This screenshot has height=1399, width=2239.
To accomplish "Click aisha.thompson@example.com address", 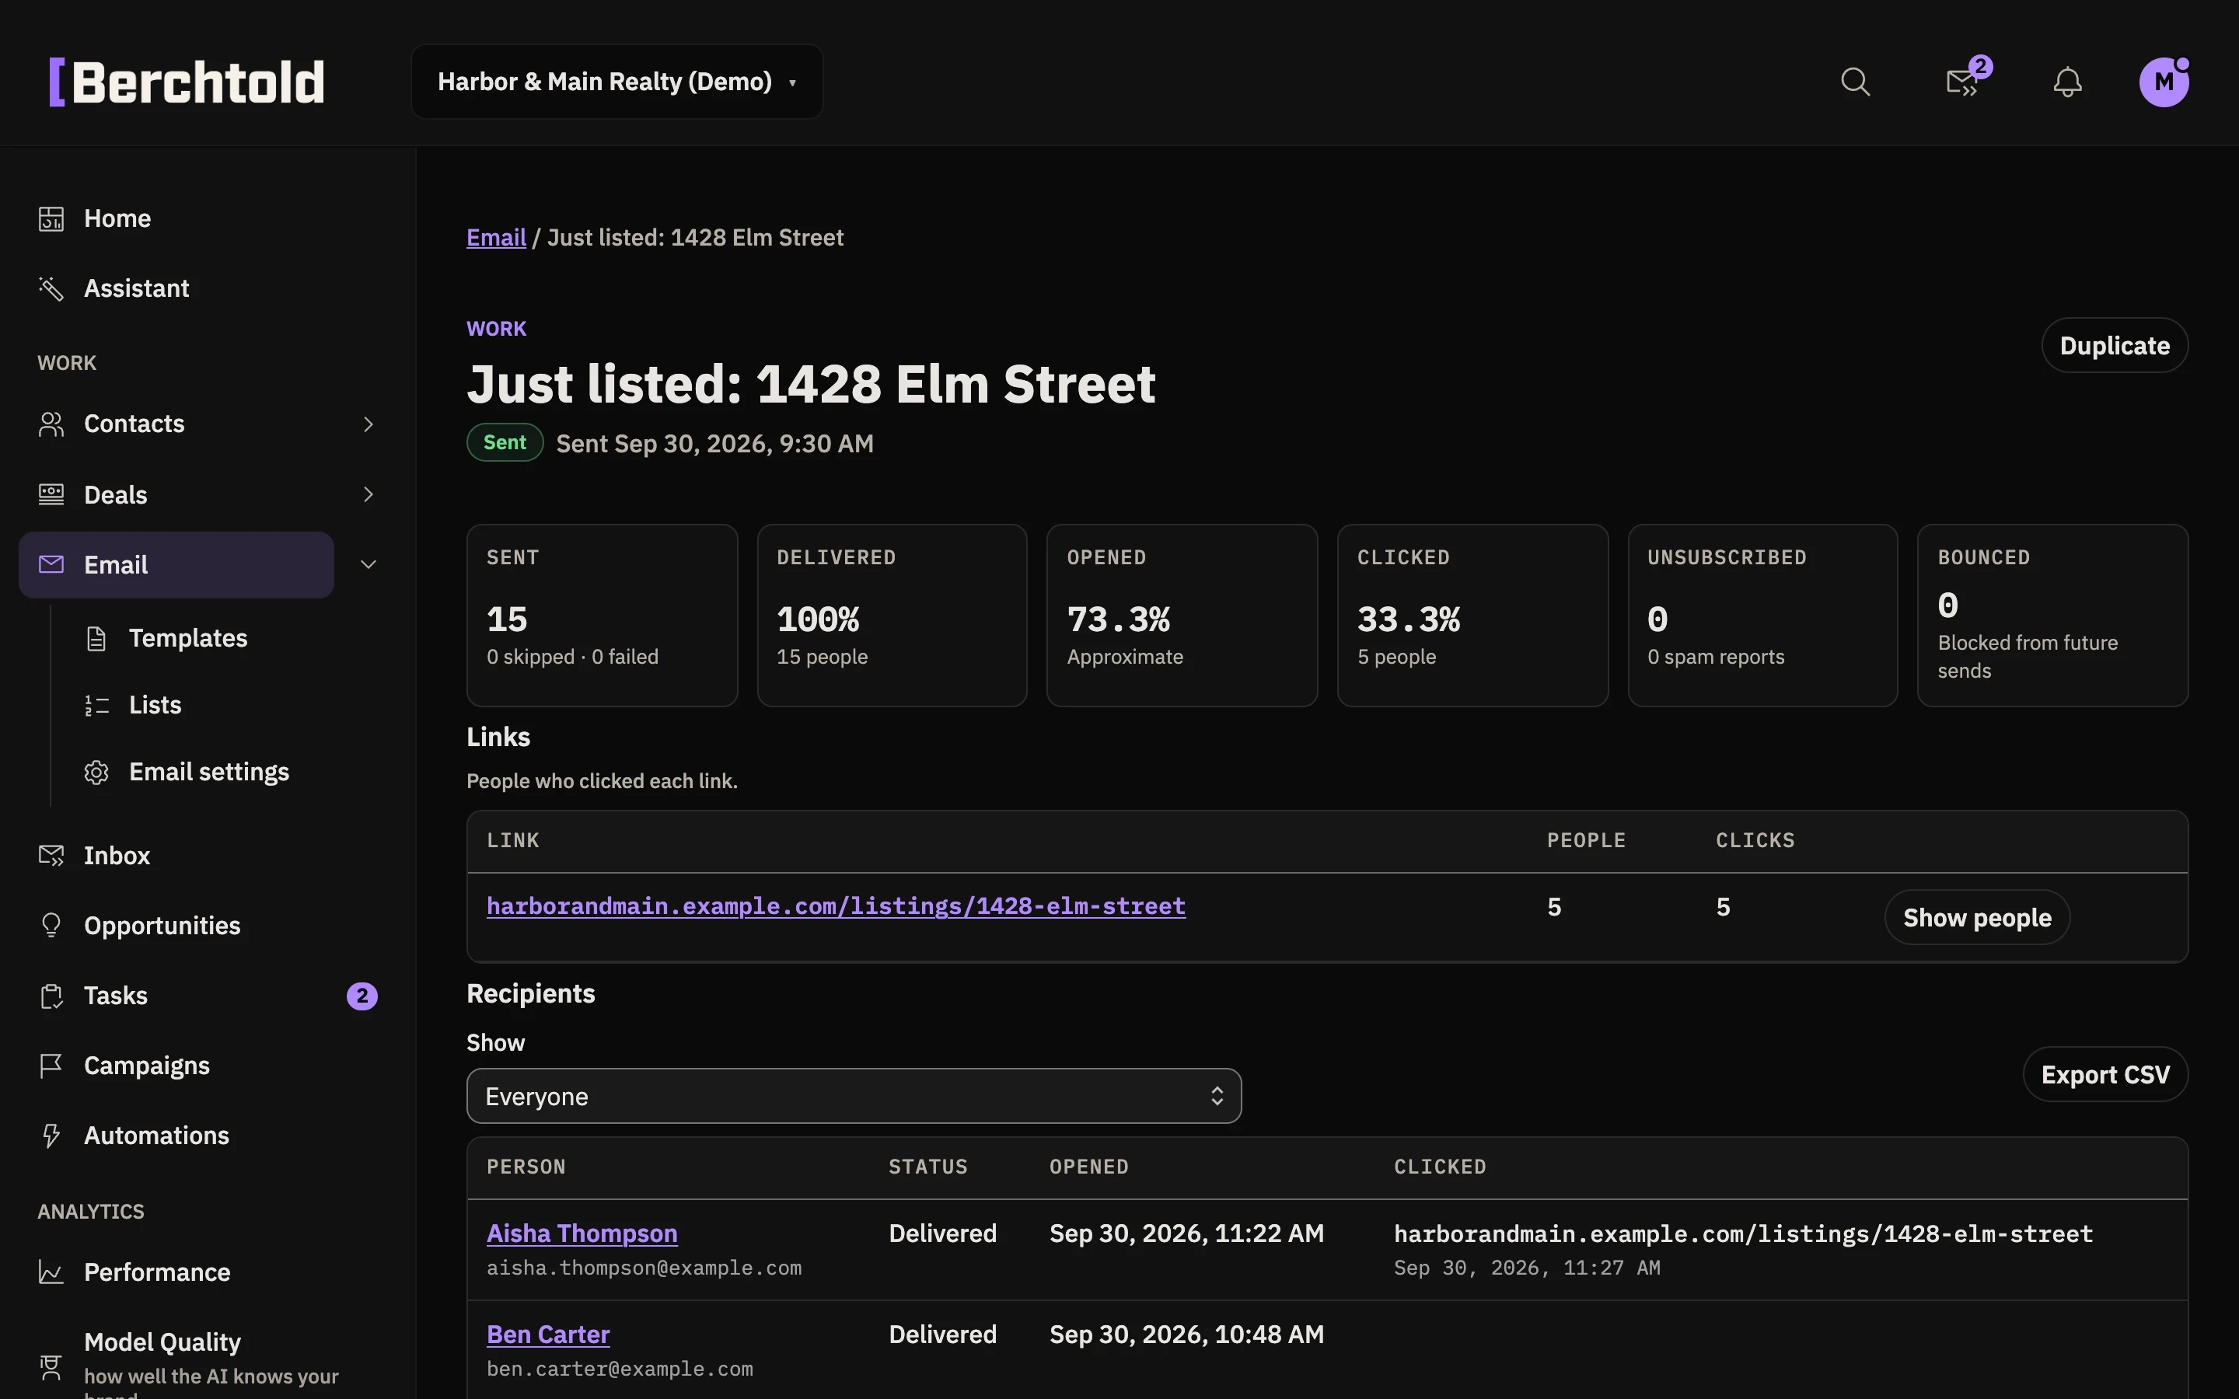I will [x=644, y=1268].
